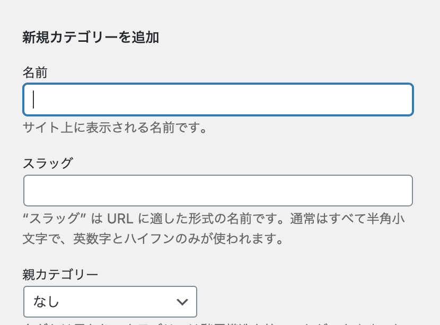Click inside the スラッグ input field

tap(217, 190)
